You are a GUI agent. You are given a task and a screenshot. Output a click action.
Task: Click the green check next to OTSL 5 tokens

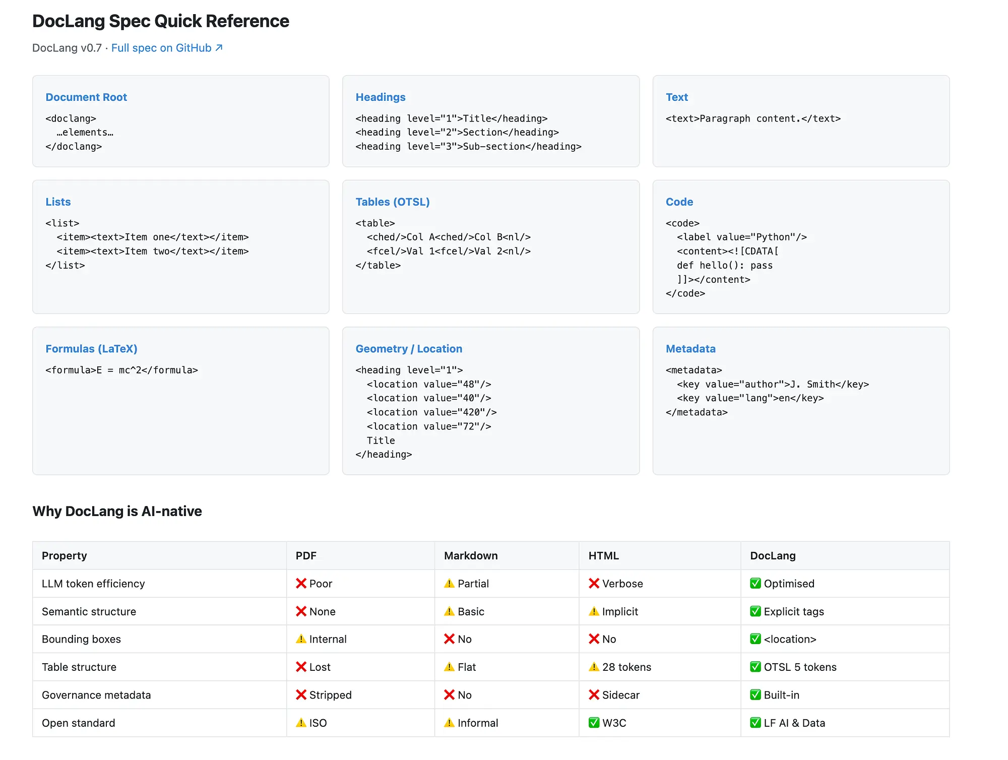755,667
